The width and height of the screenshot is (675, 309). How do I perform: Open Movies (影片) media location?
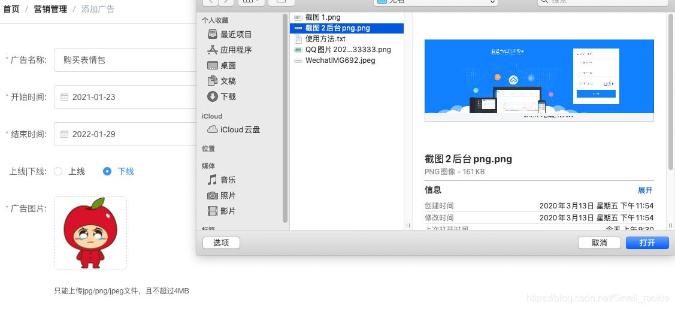pos(228,211)
